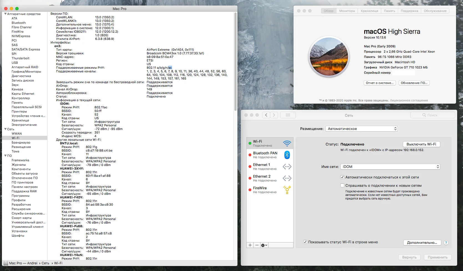
Task: Click Сеть segment in the path bar
Action: click(x=45, y=263)
